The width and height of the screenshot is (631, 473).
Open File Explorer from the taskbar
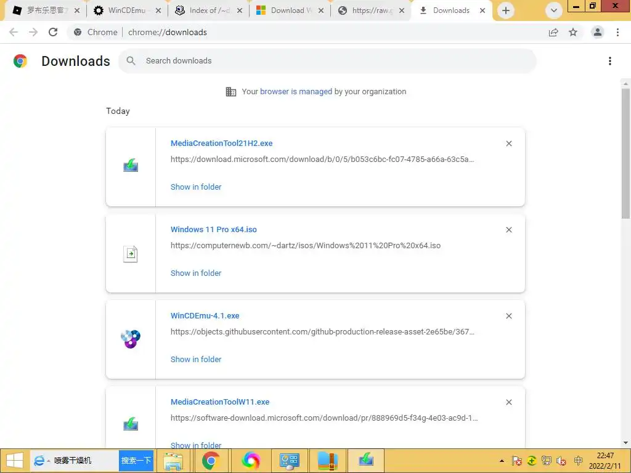coord(173,461)
